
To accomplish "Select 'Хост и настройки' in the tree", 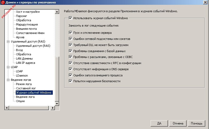I will (x=28, y=12).
